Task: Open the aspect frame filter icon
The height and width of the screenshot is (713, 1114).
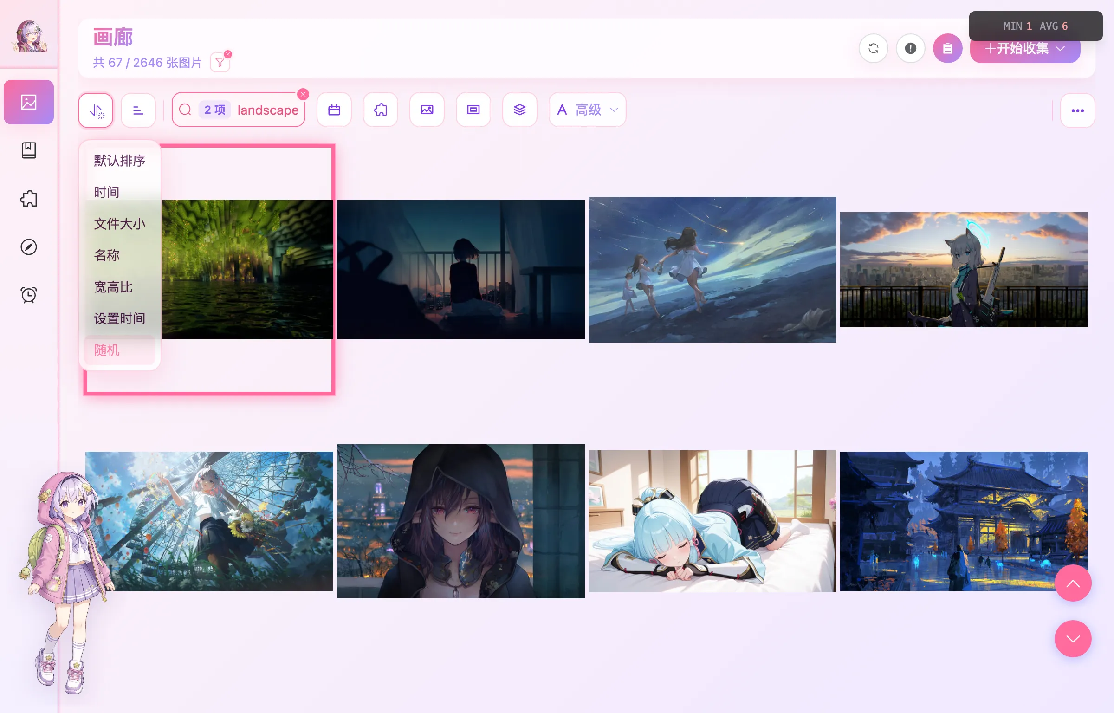Action: (473, 110)
